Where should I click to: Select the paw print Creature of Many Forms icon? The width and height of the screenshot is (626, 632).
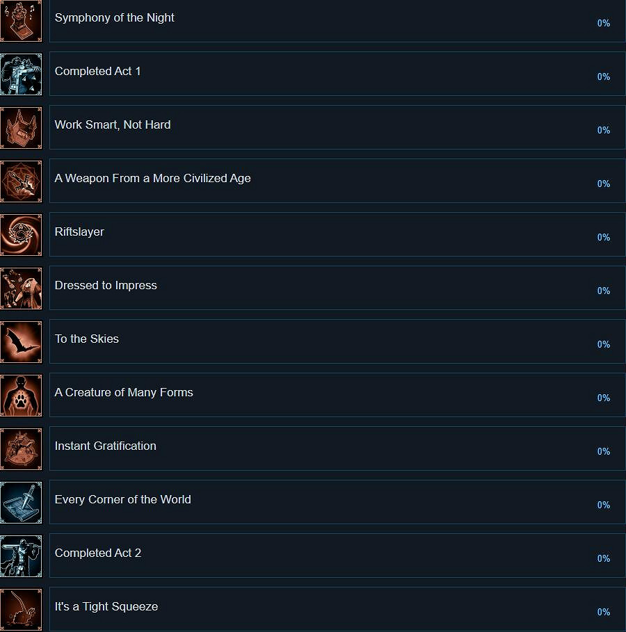[21, 395]
